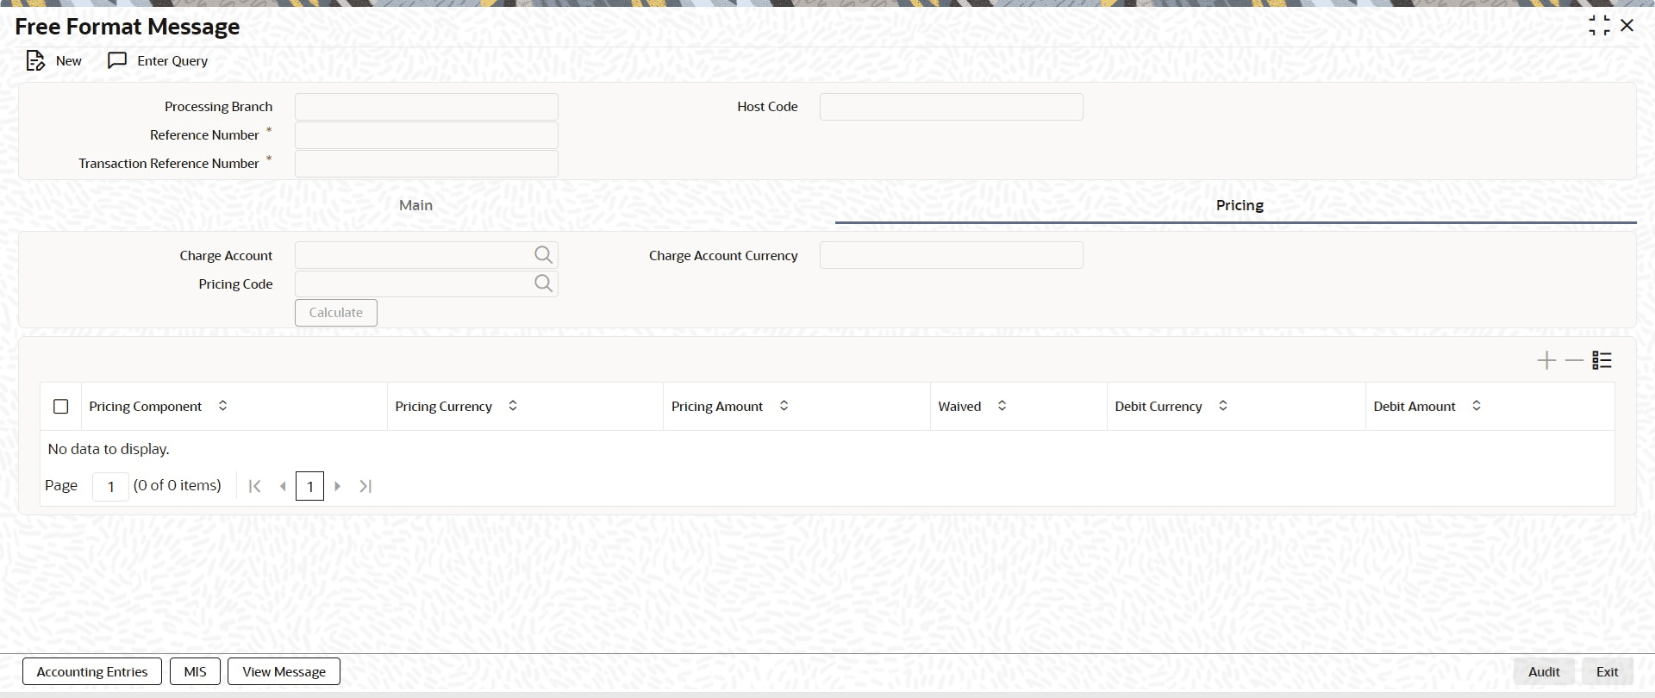Open single record view list icon
1655x698 pixels.
(x=1602, y=360)
